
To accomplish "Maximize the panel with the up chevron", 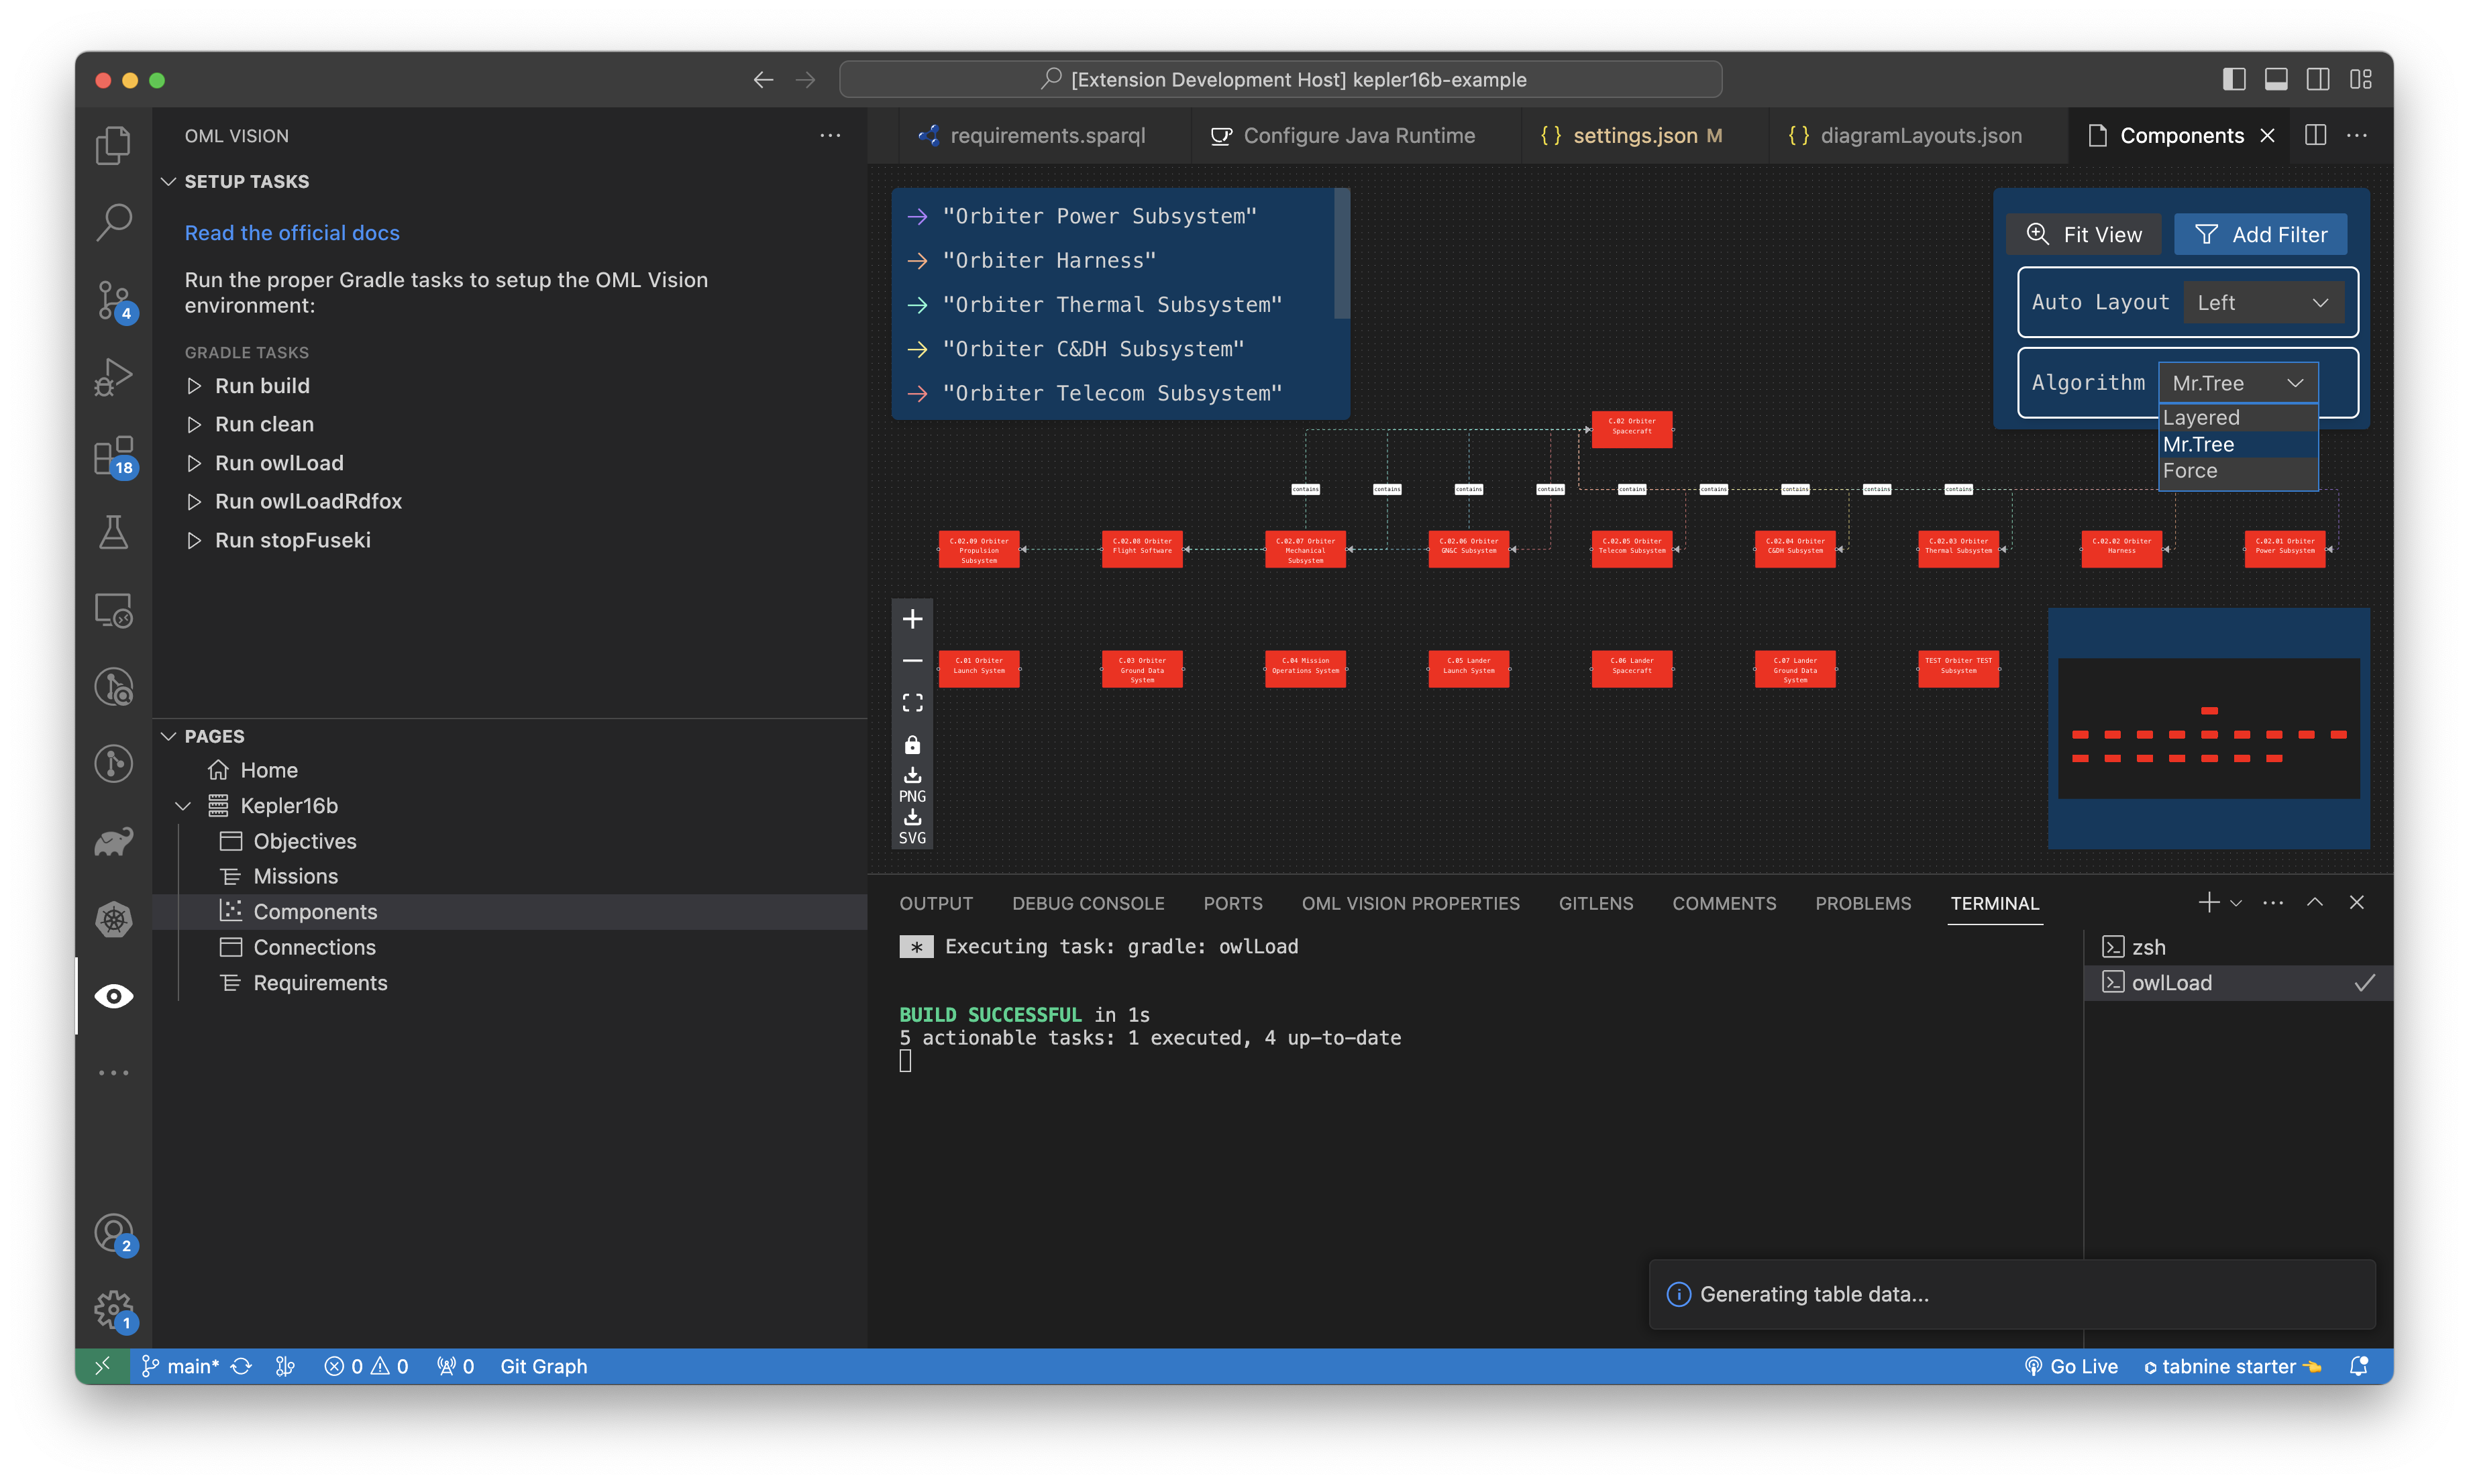I will (2315, 903).
